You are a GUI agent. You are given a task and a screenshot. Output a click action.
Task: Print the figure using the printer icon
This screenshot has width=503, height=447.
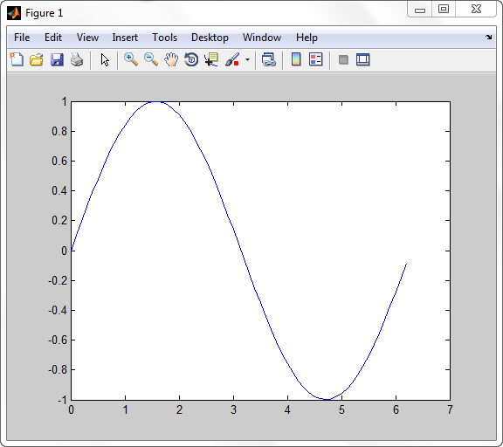click(x=77, y=59)
